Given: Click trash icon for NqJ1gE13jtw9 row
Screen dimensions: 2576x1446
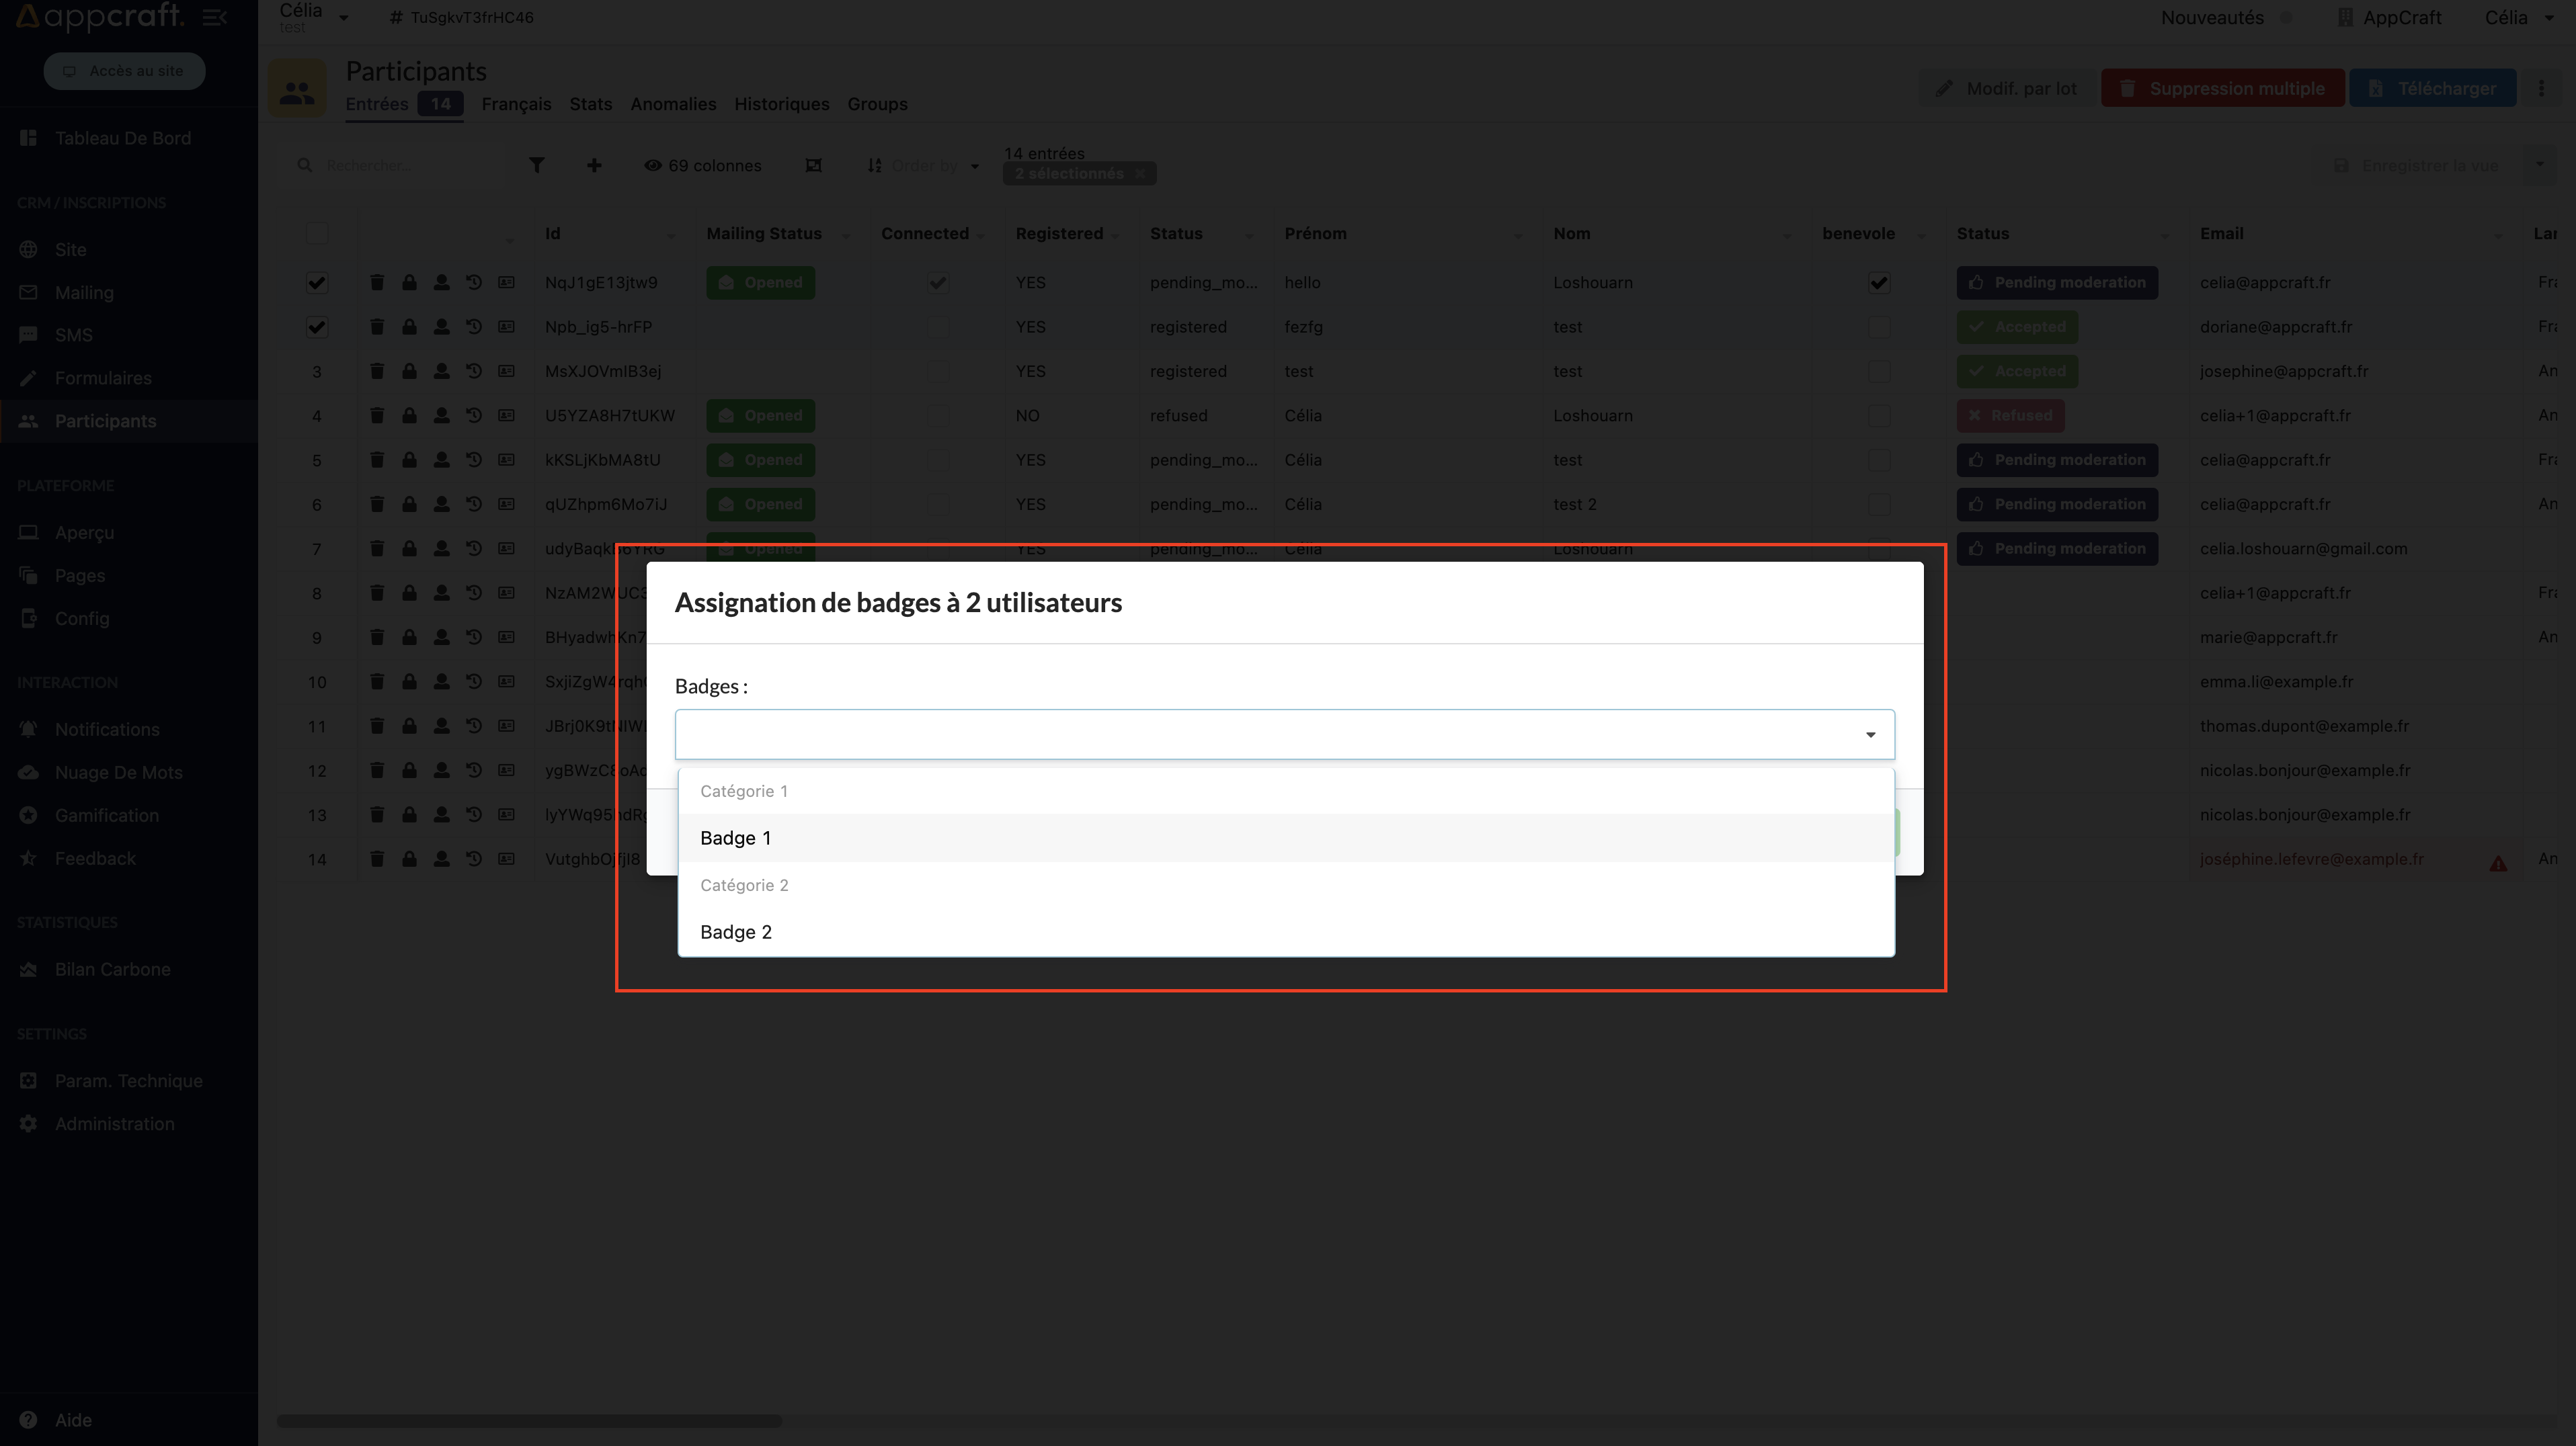Looking at the screenshot, I should 377,283.
